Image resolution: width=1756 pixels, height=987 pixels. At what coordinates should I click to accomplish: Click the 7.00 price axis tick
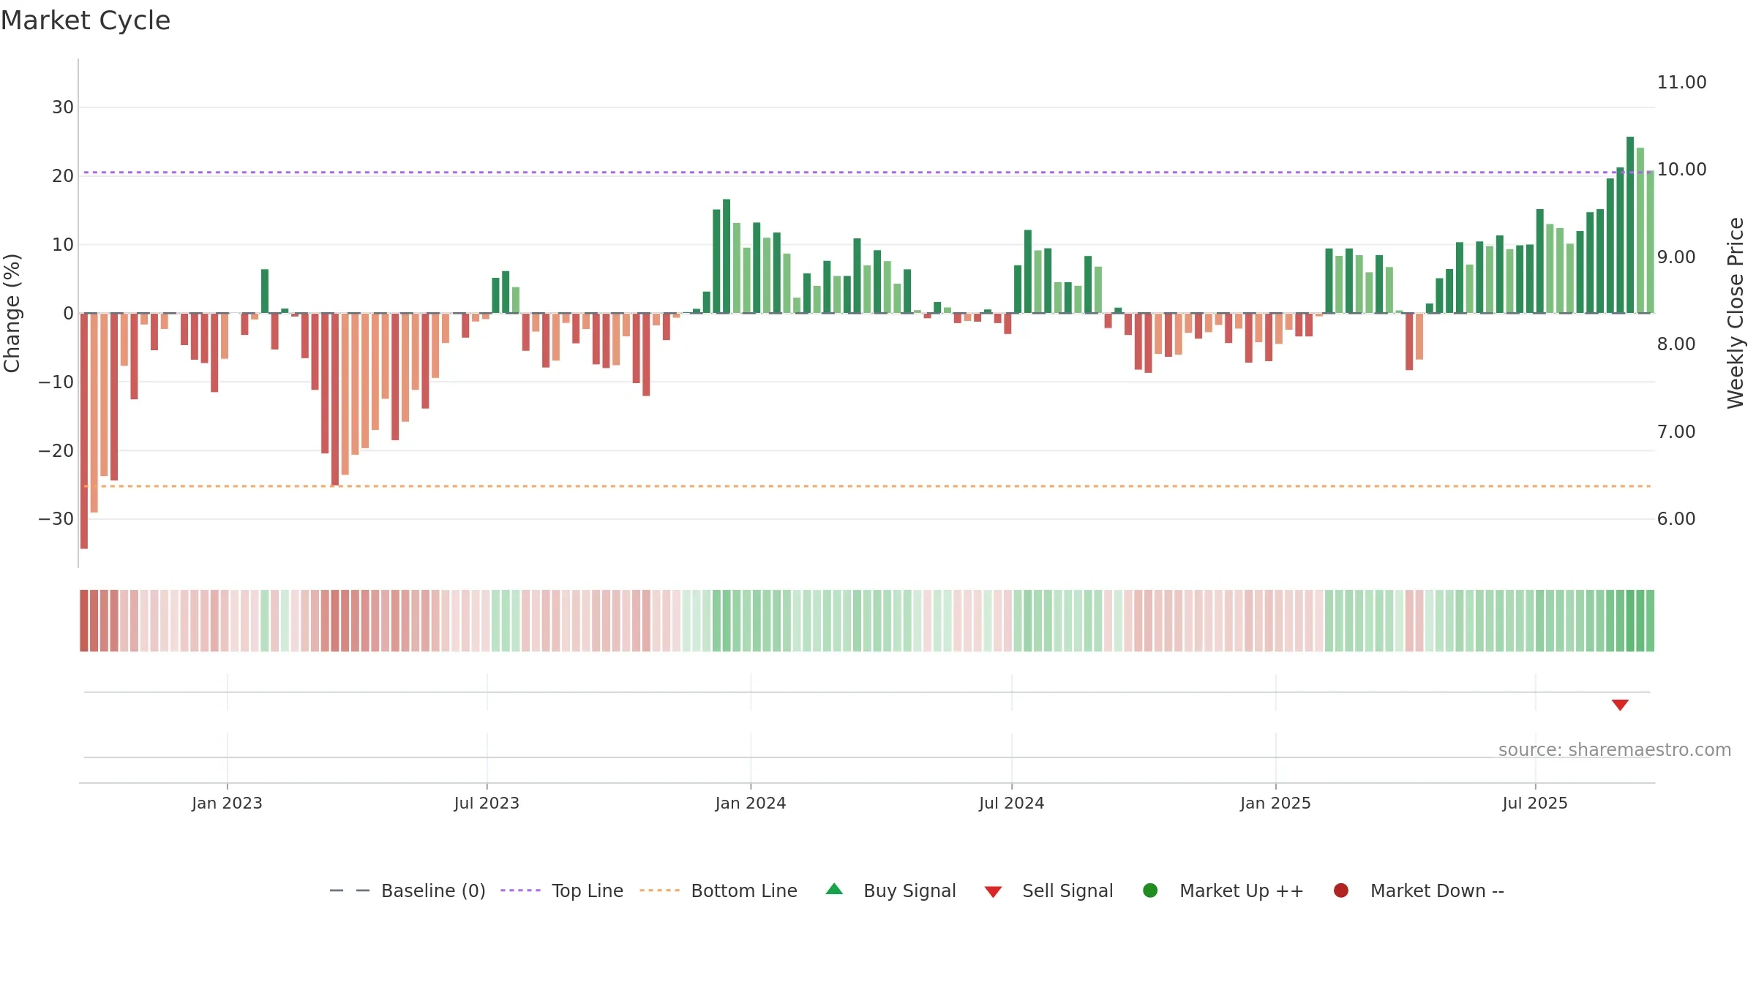click(1676, 431)
